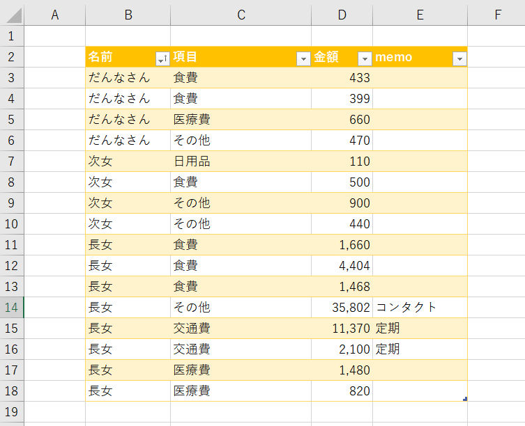The image size is (525, 426).
Task: Select row 2 header
Action: 12,57
